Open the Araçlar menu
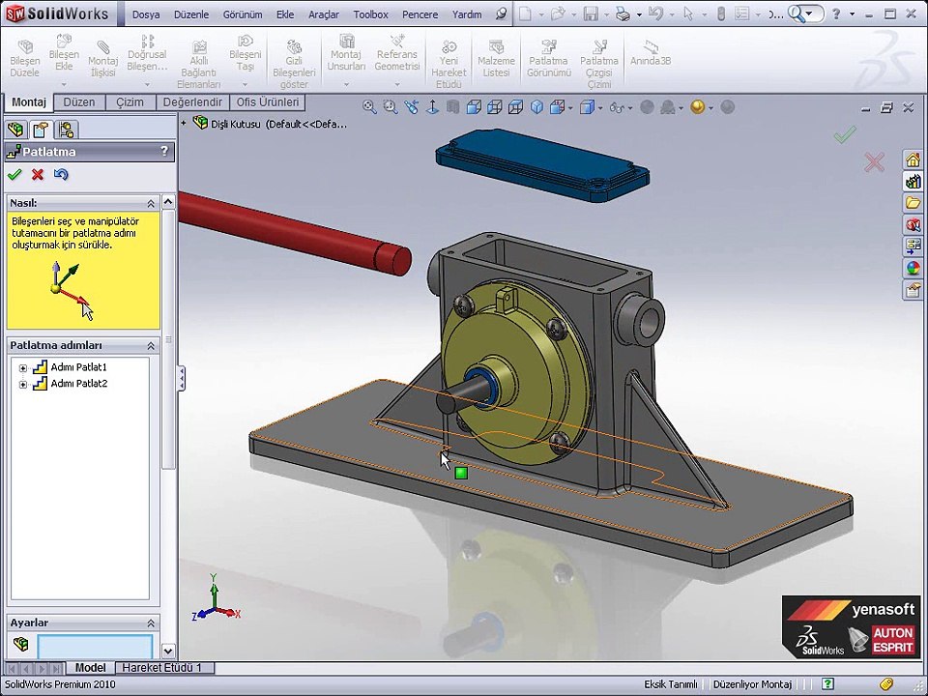 pyautogui.click(x=324, y=14)
